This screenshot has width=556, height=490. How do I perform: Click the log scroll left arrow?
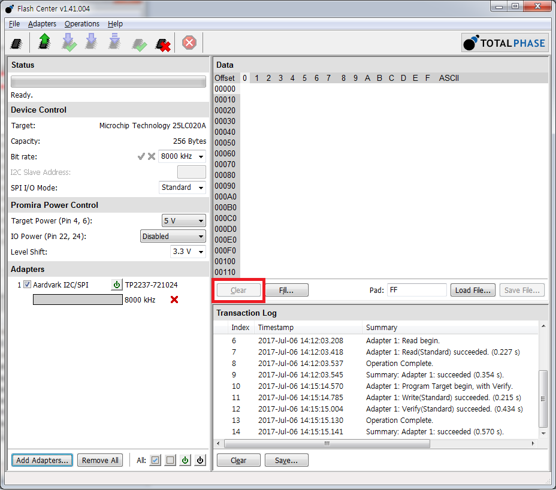(218, 443)
